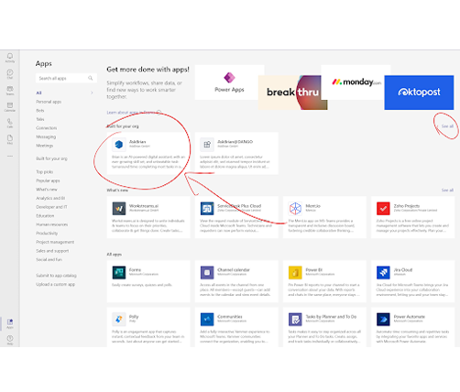Open the Oktopost banner tile
Image resolution: width=460 pixels, height=392 pixels.
pos(419,93)
